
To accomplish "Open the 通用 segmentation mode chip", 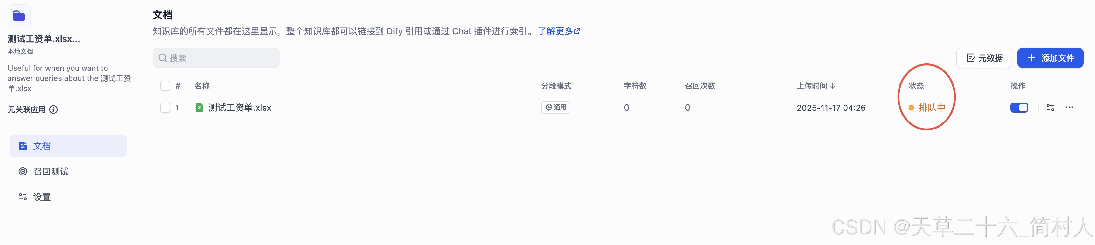I will pyautogui.click(x=555, y=107).
